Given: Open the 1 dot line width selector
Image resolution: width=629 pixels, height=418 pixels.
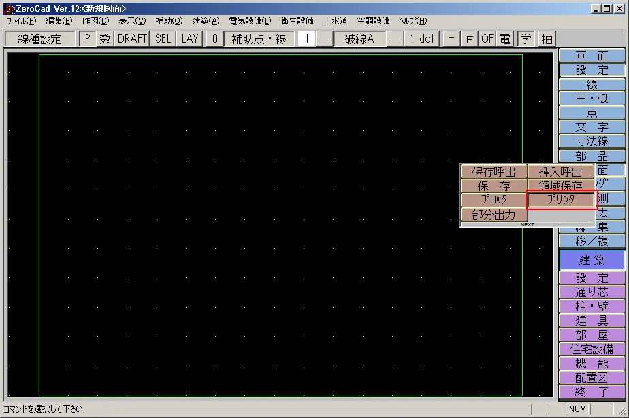Looking at the screenshot, I should [422, 39].
